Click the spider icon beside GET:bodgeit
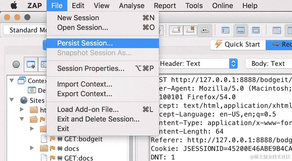Image resolution: width=292 pixels, height=161 pixels. click(60, 139)
